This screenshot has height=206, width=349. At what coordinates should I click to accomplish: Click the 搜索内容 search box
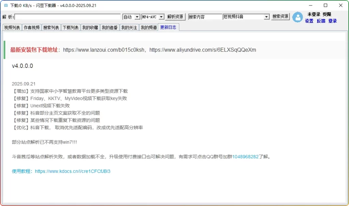[x=205, y=17]
